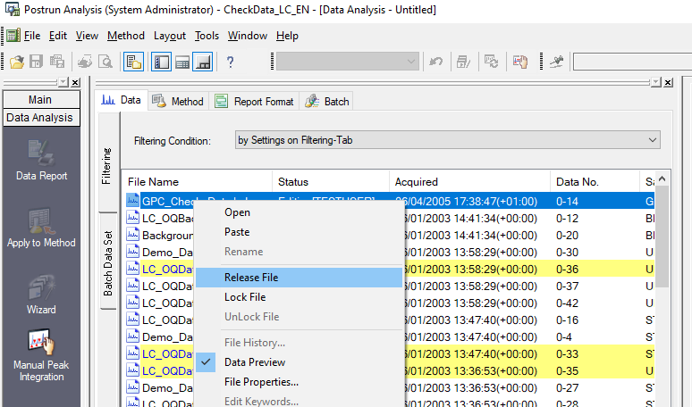This screenshot has height=407, width=692.
Task: Click the pencil-edit method toolbar icon
Action: [x=463, y=62]
